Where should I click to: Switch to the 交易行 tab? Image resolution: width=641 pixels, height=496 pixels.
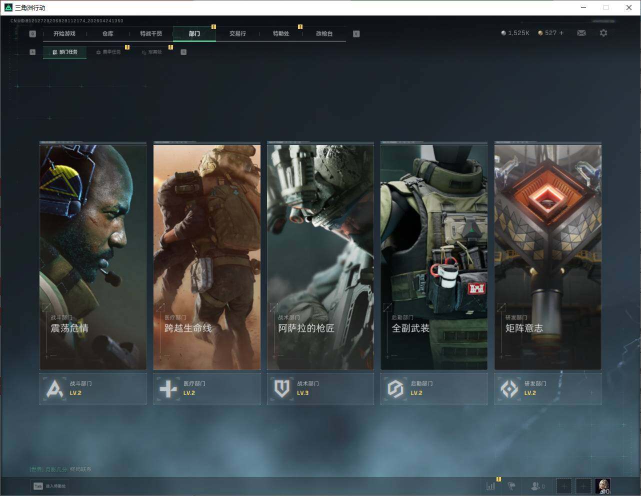tap(237, 33)
